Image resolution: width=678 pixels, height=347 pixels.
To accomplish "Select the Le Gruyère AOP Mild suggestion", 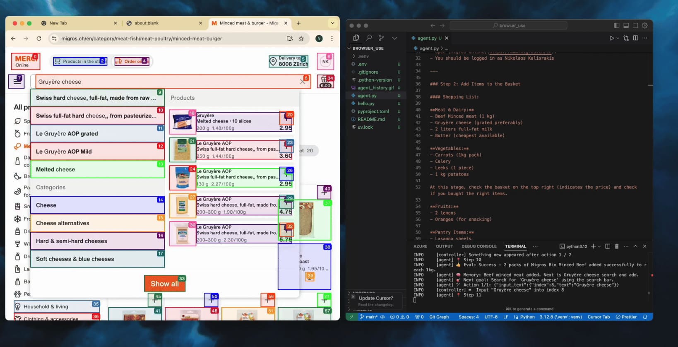I will (98, 152).
